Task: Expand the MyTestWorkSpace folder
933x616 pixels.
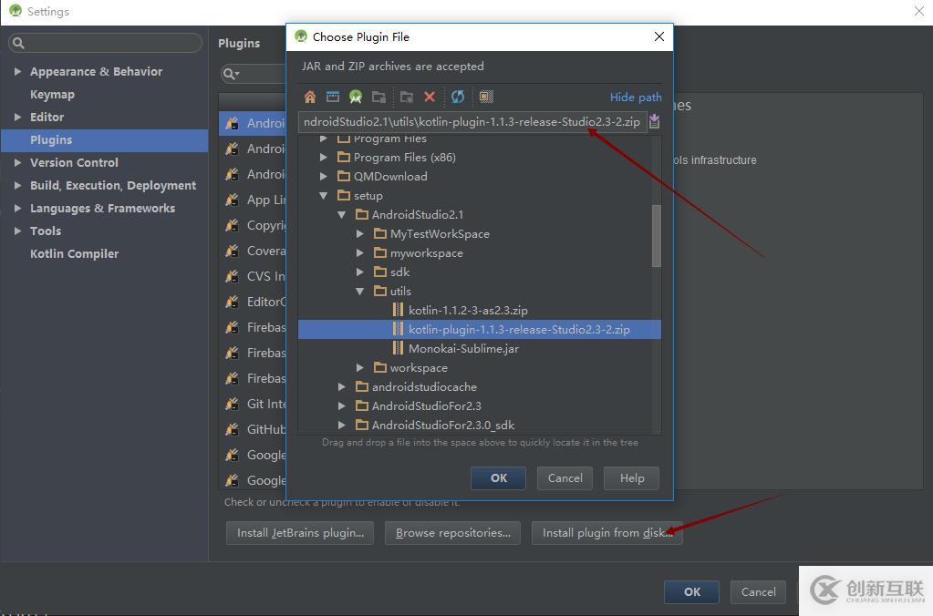Action: point(359,233)
